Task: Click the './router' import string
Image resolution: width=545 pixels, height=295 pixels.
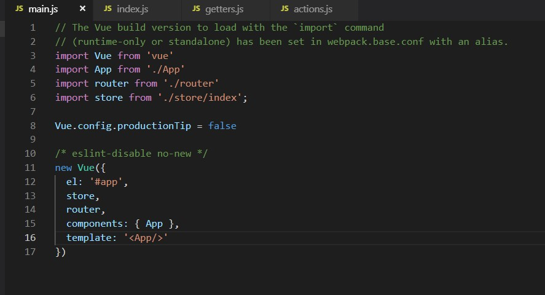Action: click(191, 84)
